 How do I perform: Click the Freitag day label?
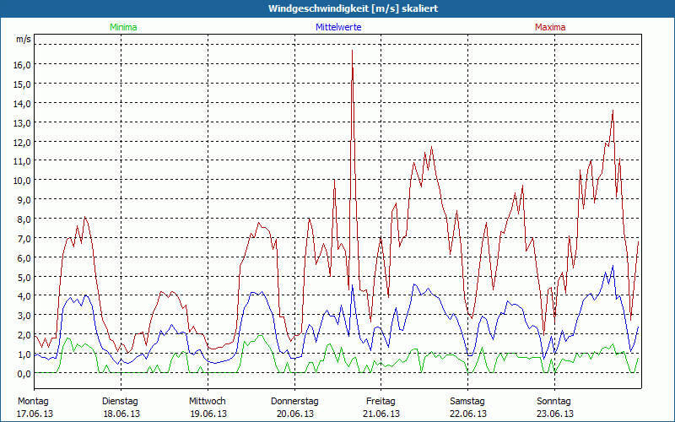click(x=381, y=402)
